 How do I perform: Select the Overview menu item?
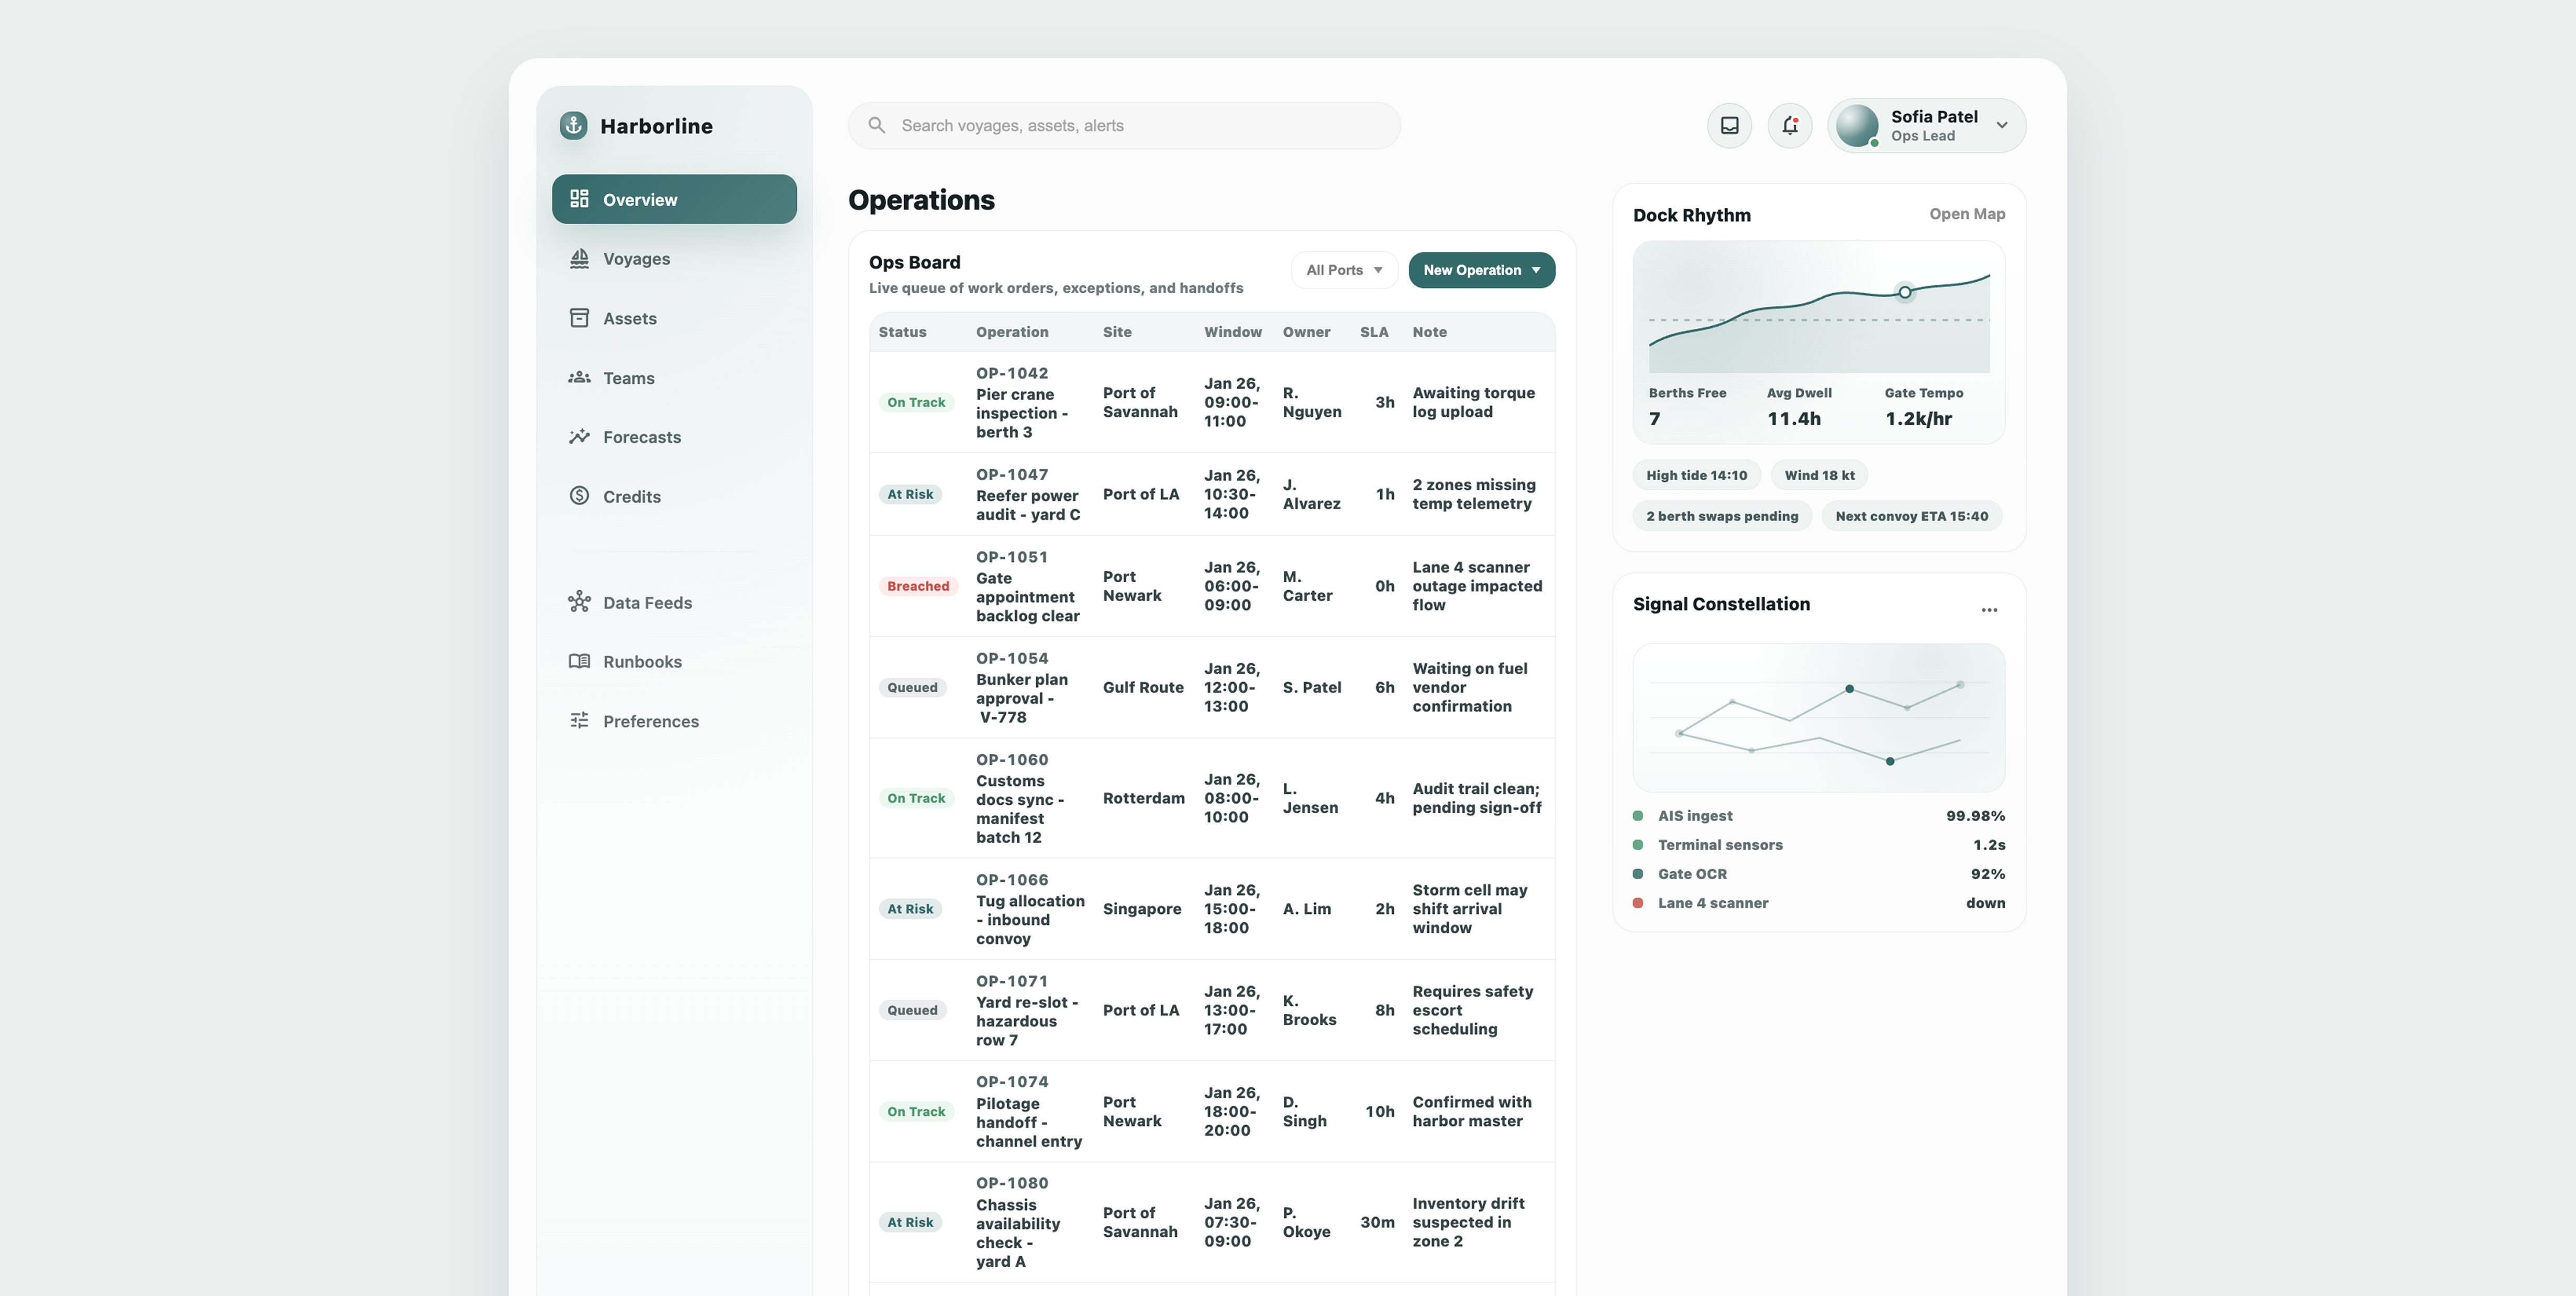coord(674,199)
